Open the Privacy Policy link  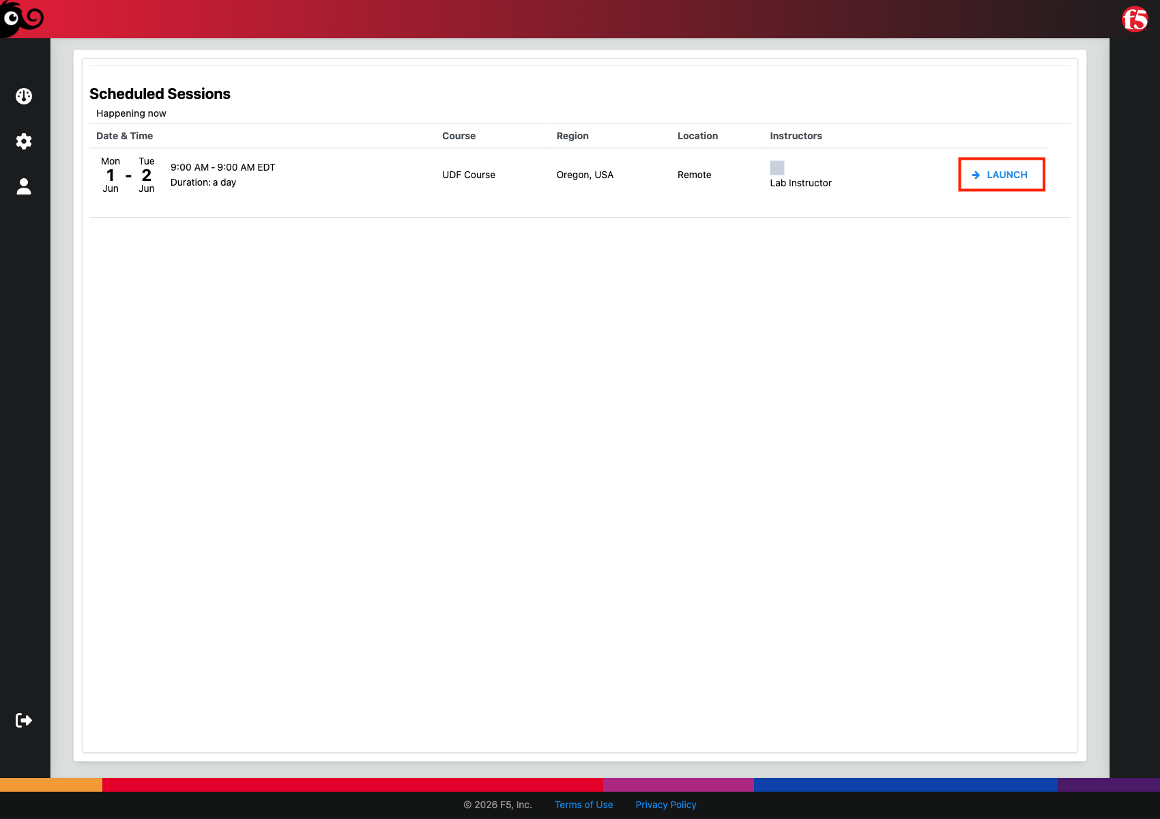[x=666, y=805]
